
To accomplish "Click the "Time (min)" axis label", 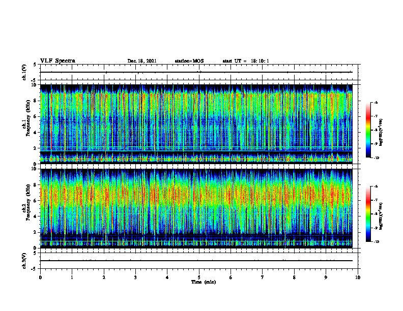I will coord(204,282).
